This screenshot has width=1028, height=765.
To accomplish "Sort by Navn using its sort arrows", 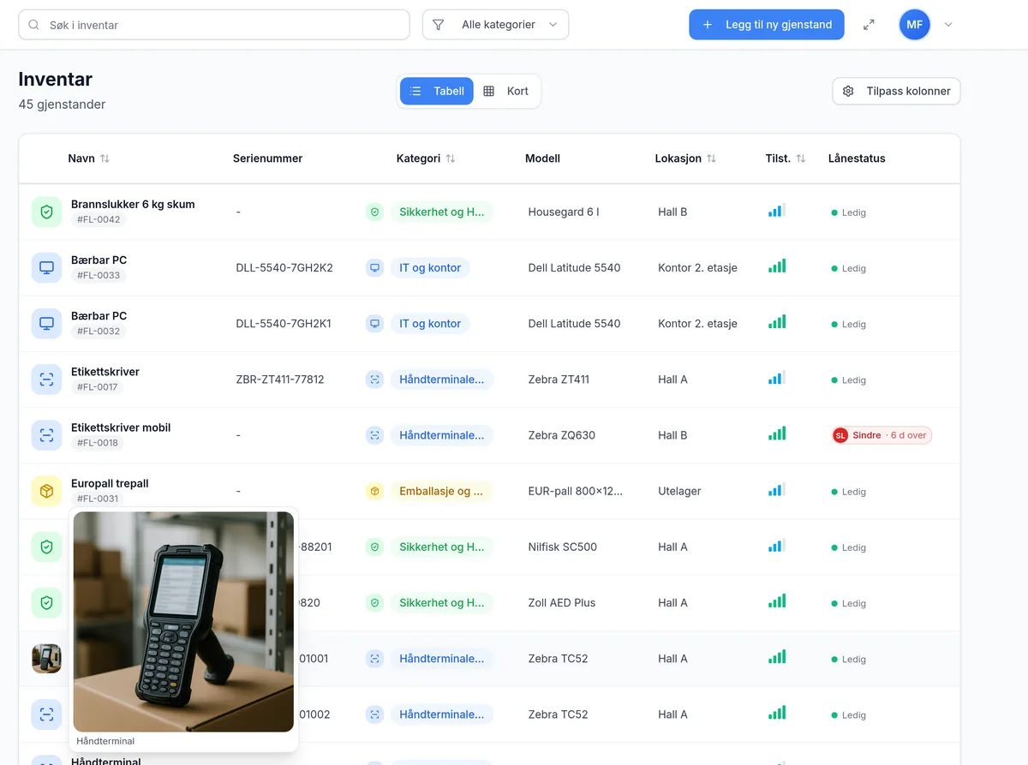I will pos(105,158).
